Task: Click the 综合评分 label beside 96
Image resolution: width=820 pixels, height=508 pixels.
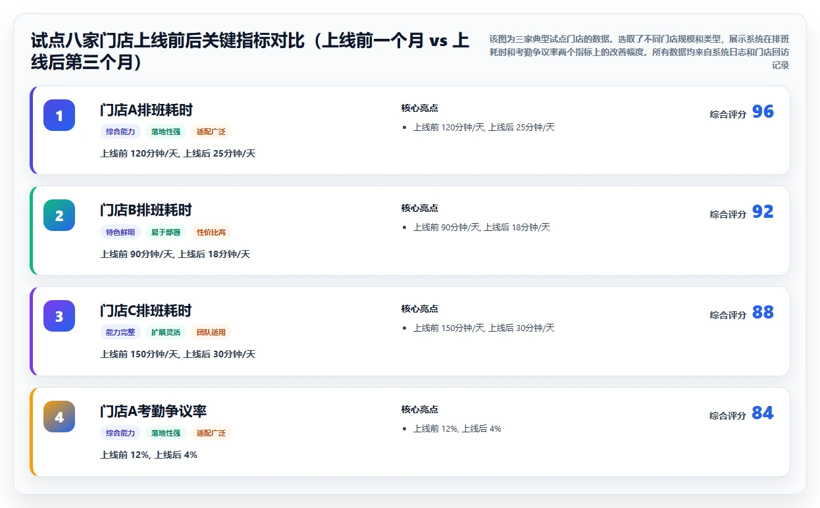Action: (x=728, y=114)
